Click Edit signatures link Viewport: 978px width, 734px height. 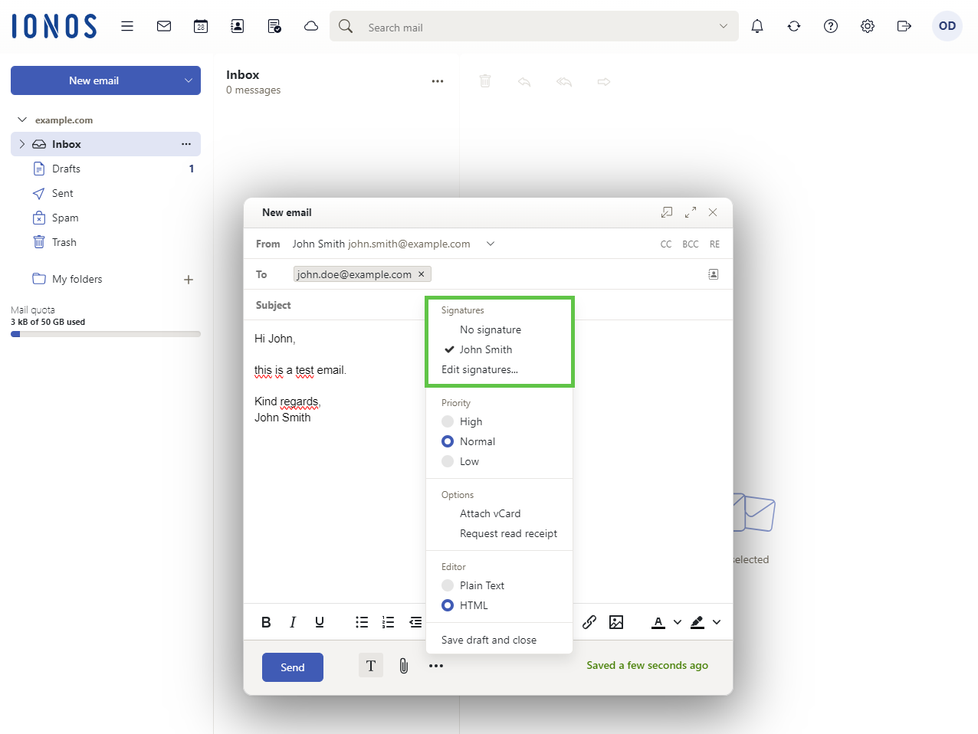pyautogui.click(x=480, y=369)
